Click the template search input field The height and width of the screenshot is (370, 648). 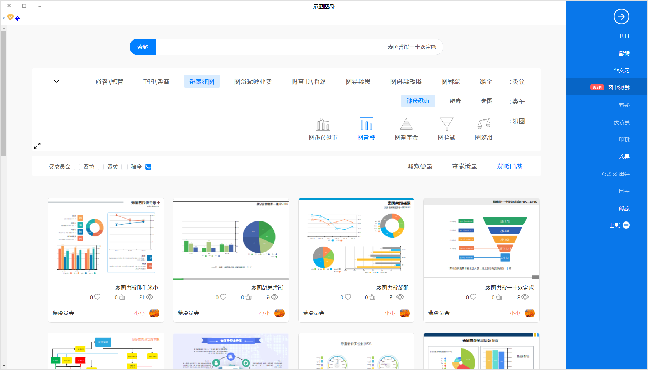tap(300, 47)
